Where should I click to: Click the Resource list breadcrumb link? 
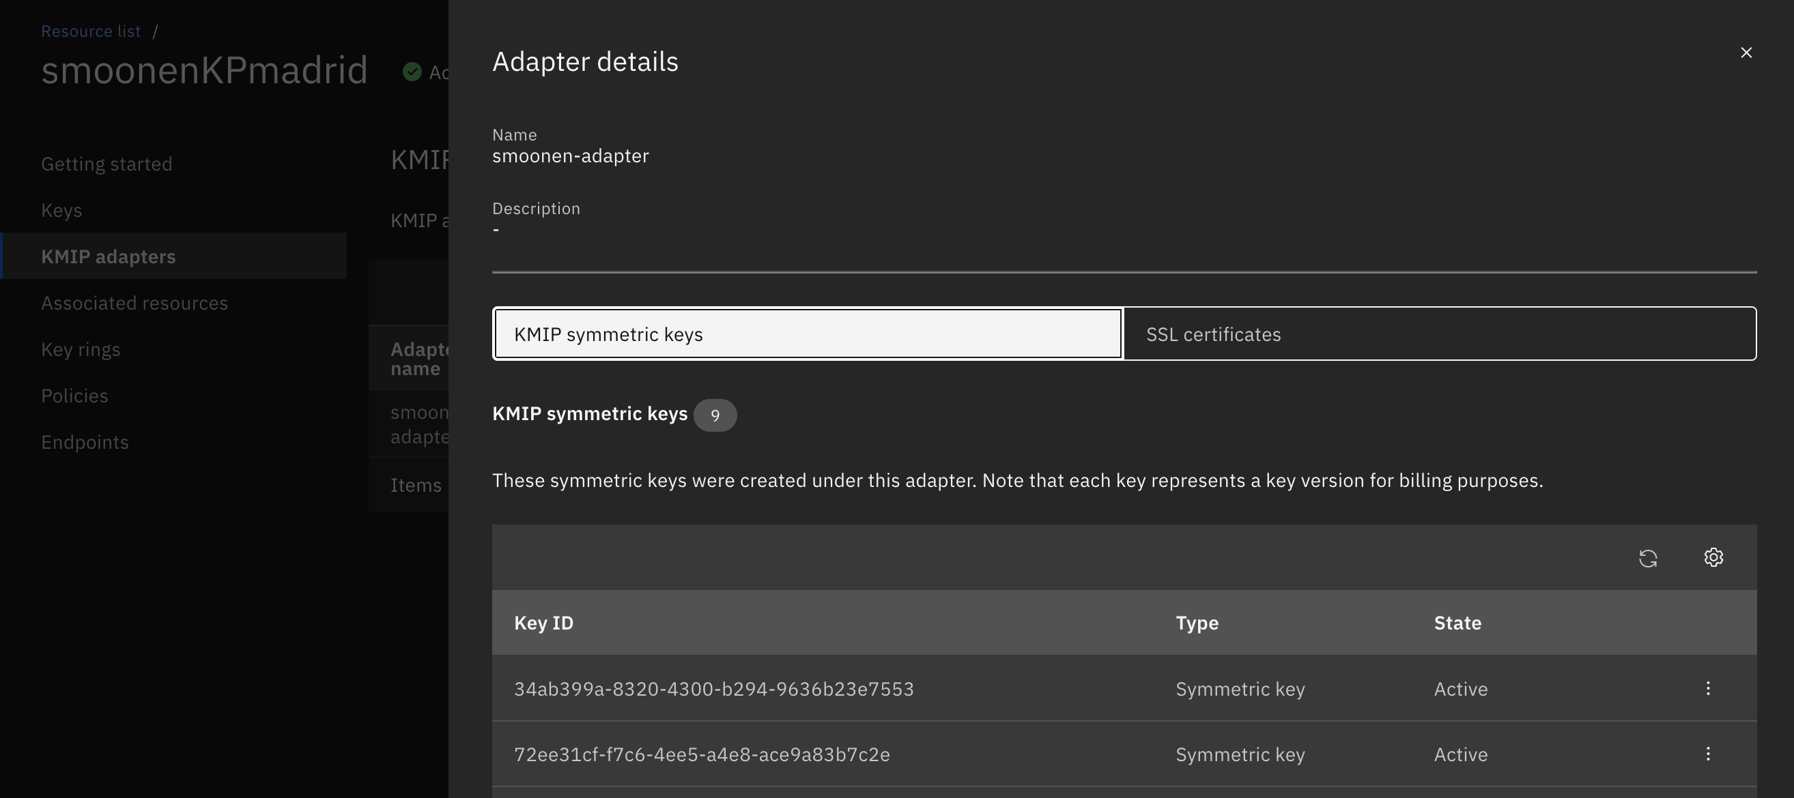[x=91, y=31]
